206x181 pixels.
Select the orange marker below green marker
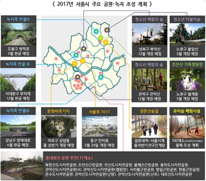coord(106,42)
